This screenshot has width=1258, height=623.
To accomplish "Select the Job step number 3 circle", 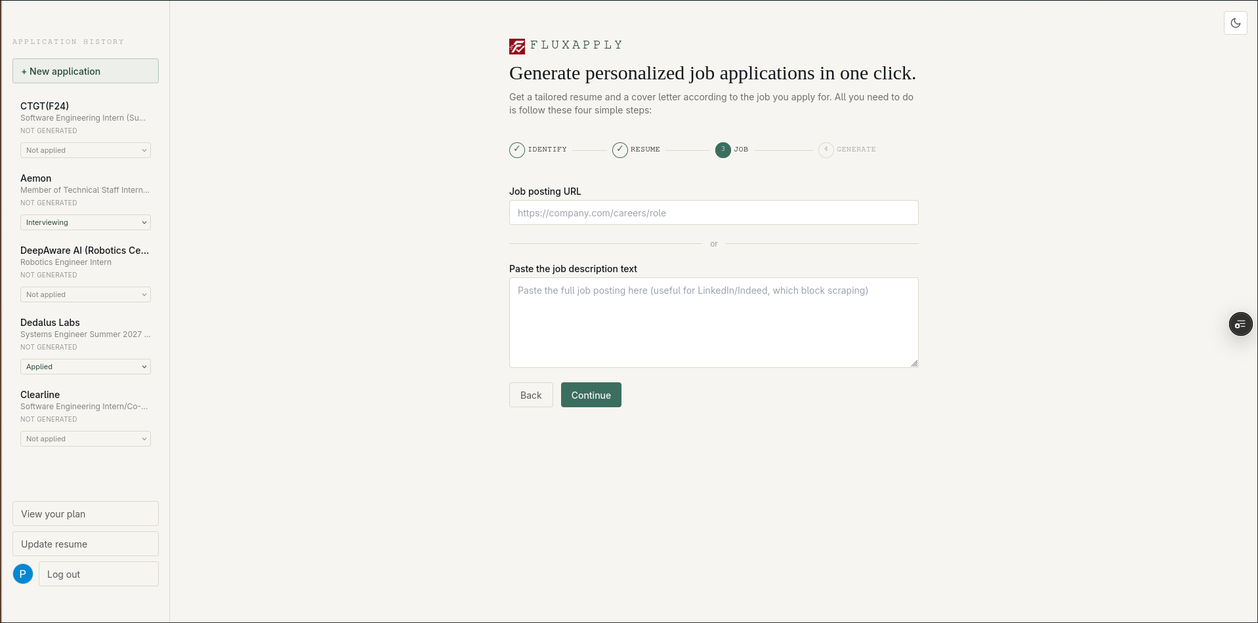I will click(723, 150).
